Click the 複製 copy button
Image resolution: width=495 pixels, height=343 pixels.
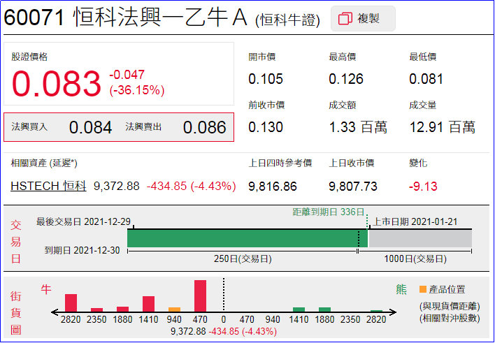363,18
